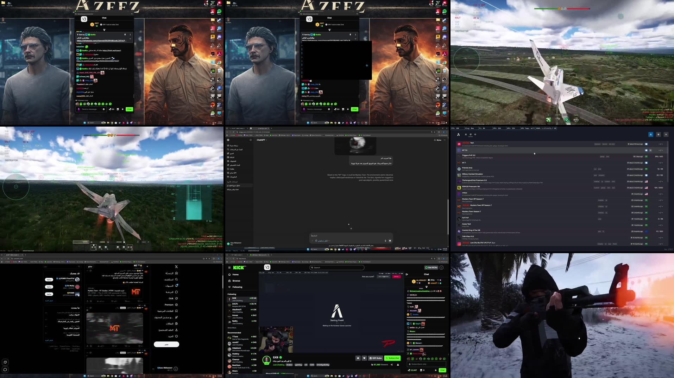
Task: Click the Gift Subs button
Action: 376,358
